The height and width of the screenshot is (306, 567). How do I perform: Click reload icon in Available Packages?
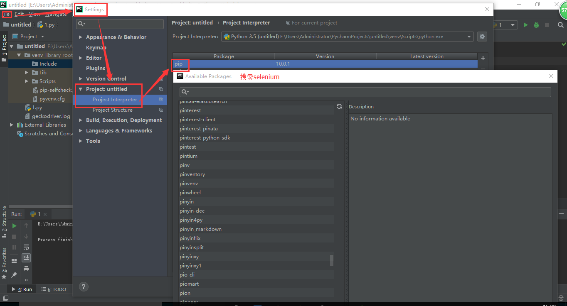339,106
